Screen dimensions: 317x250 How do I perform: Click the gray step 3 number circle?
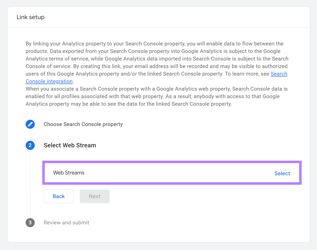click(30, 223)
